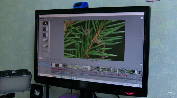Select the blue video track header
177x98 pixels.
tap(45, 64)
